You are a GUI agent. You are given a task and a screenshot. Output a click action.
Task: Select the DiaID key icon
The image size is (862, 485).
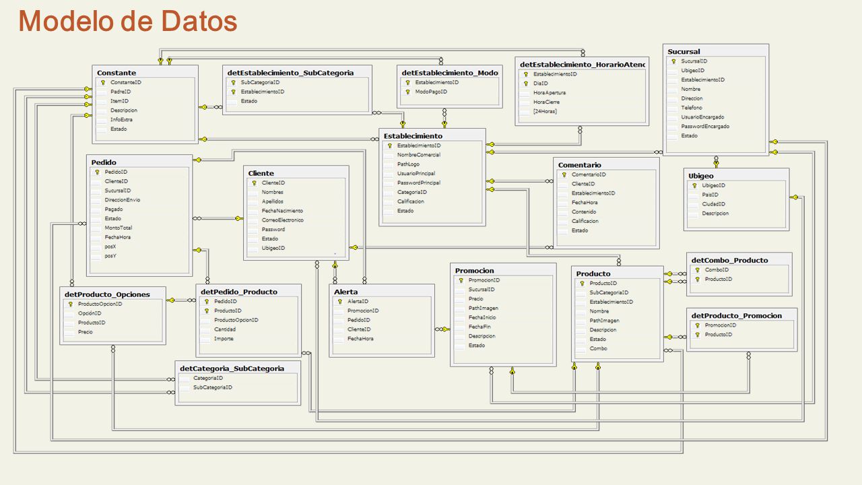click(526, 84)
